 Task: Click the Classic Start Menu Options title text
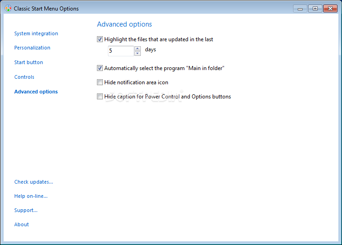(x=46, y=9)
